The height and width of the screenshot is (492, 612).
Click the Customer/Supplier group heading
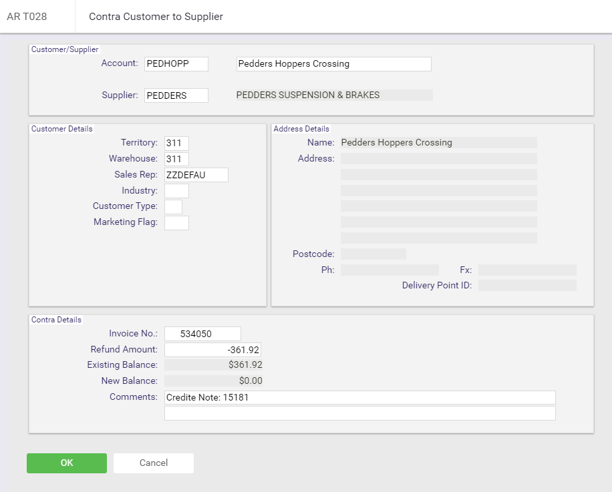coord(65,49)
